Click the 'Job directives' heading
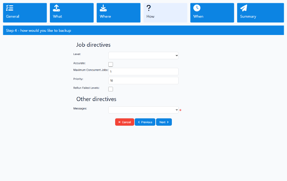 [x=93, y=45]
